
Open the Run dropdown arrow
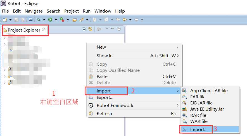pos(56,20)
